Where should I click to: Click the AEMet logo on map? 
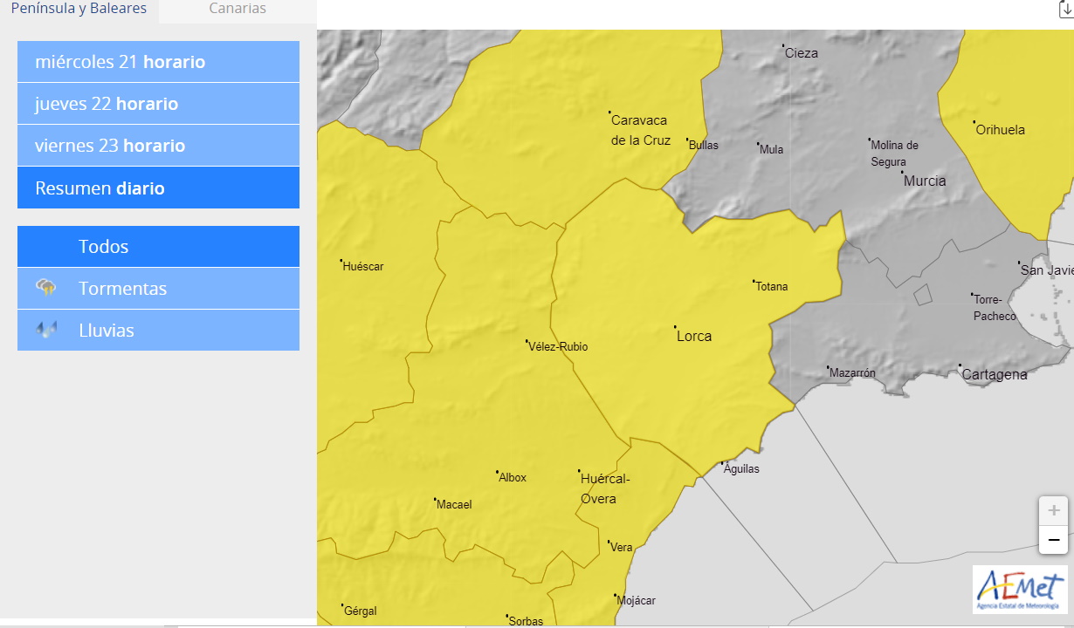(1020, 589)
